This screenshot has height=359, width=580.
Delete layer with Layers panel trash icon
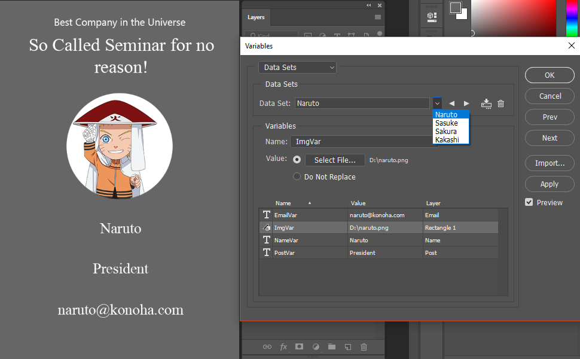coord(364,347)
